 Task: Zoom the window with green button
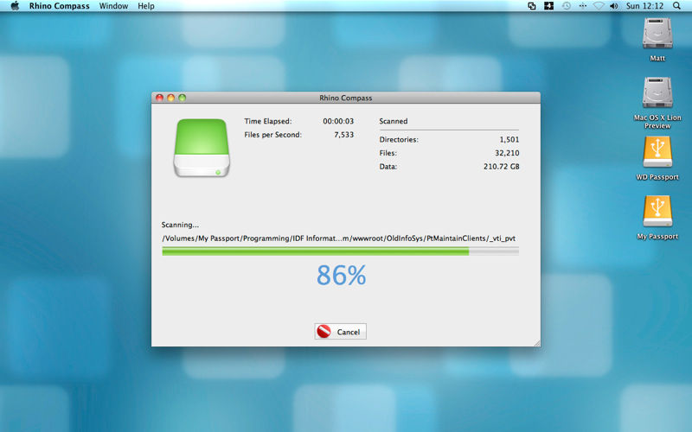[x=183, y=98]
